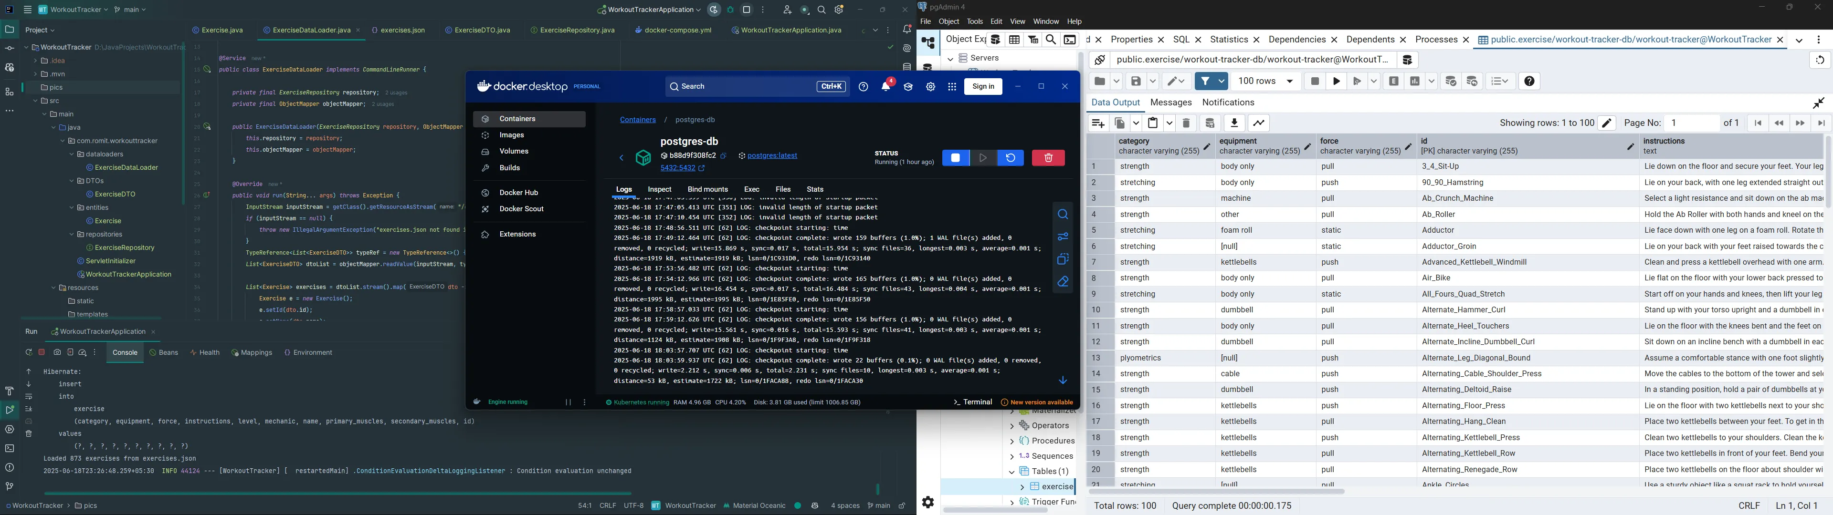This screenshot has width=1833, height=515.
Task: Click the Page No input in pgAdmin
Action: click(1692, 123)
